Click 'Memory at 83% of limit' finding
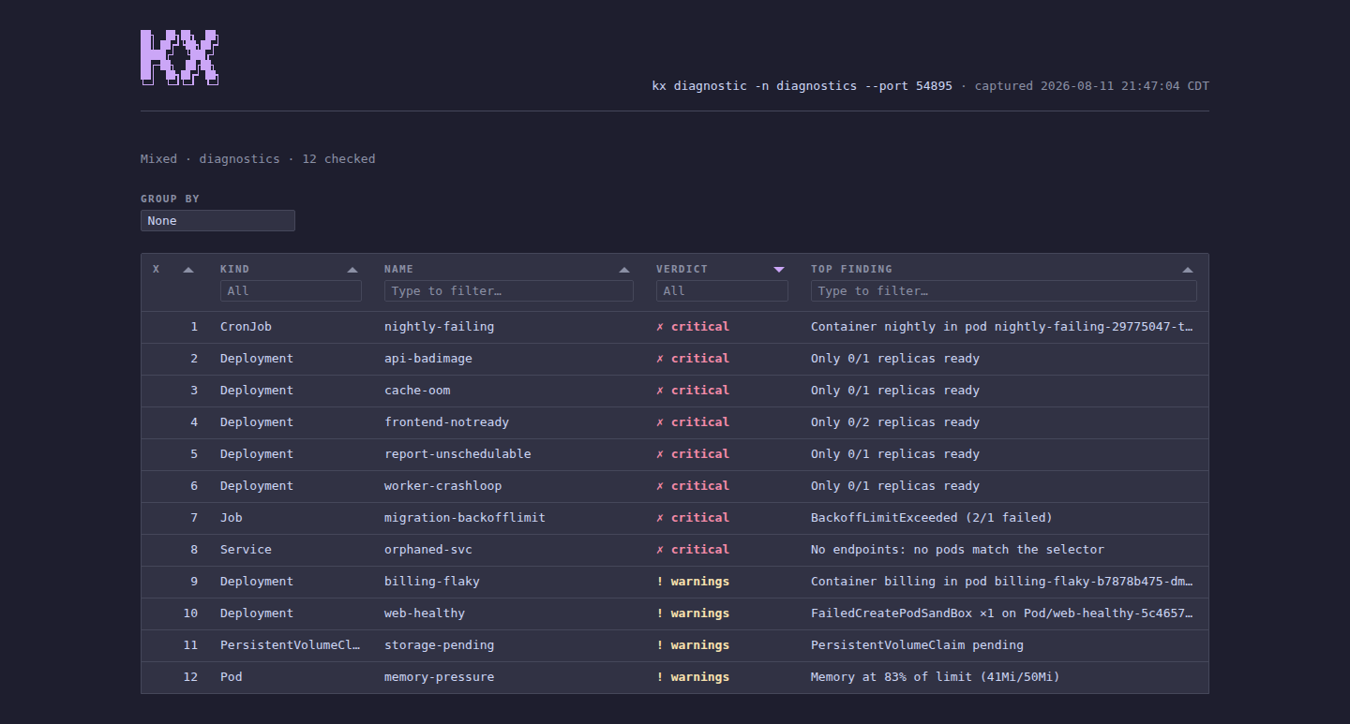The height and width of the screenshot is (724, 1350). click(x=936, y=677)
